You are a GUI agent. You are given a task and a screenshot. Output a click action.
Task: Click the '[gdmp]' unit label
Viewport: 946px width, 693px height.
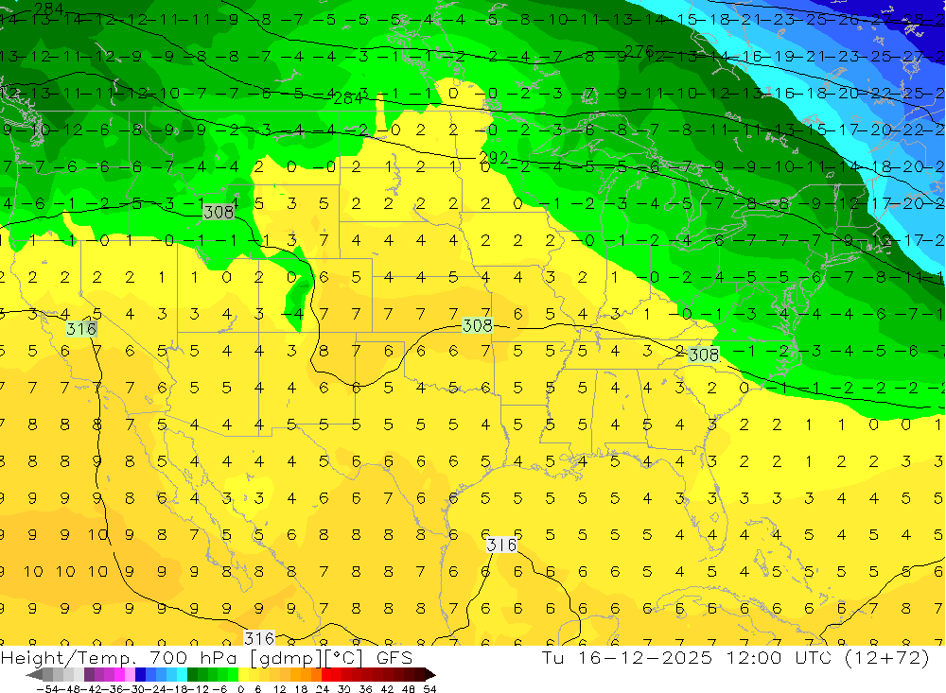[x=287, y=658]
